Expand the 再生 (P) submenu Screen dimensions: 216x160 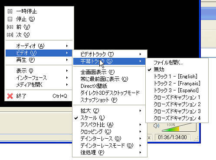click(39, 60)
